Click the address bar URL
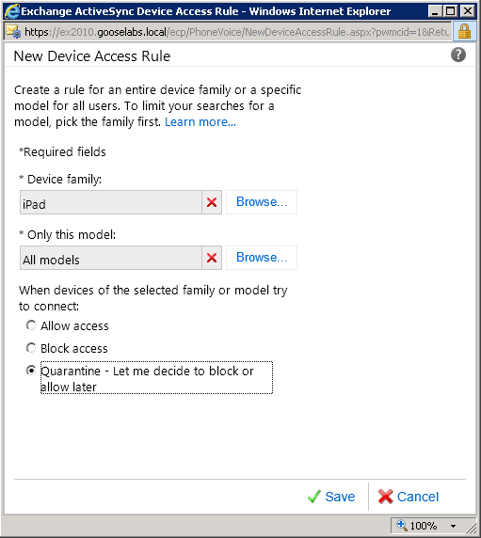This screenshot has height=538, width=481. 236,32
